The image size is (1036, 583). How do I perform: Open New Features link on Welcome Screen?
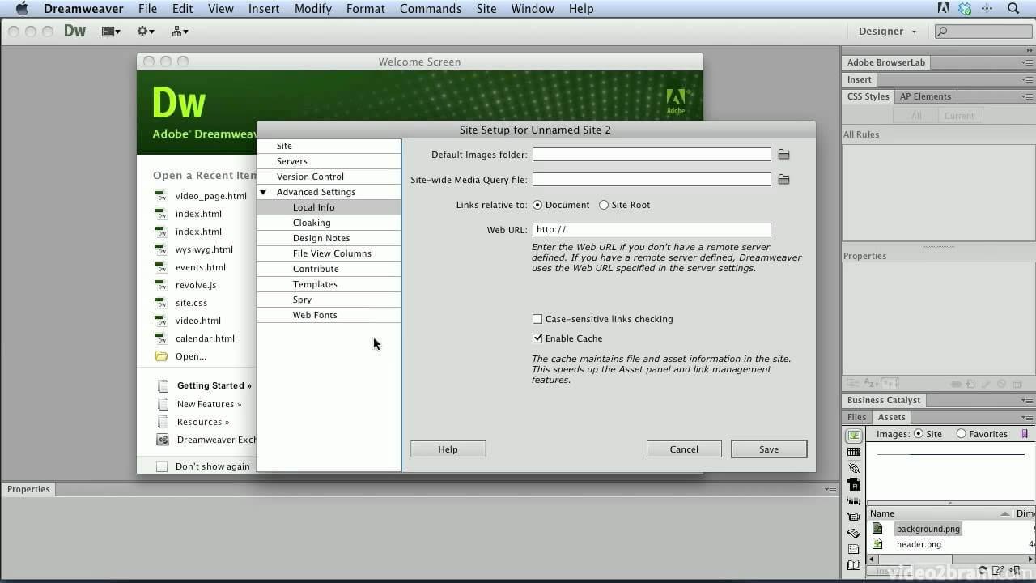209,404
